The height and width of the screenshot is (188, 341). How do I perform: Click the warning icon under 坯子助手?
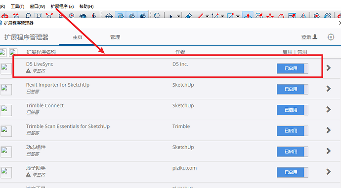28,175
